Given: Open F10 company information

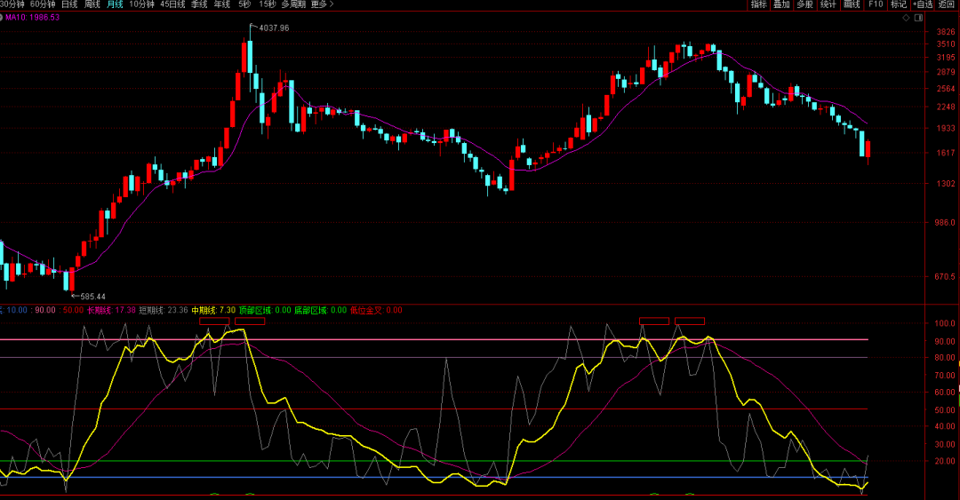Looking at the screenshot, I should (x=876, y=4).
